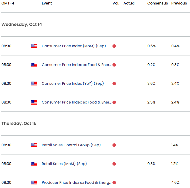The width and height of the screenshot is (190, 188).
Task: Click the Actual column header
Action: point(130,3)
